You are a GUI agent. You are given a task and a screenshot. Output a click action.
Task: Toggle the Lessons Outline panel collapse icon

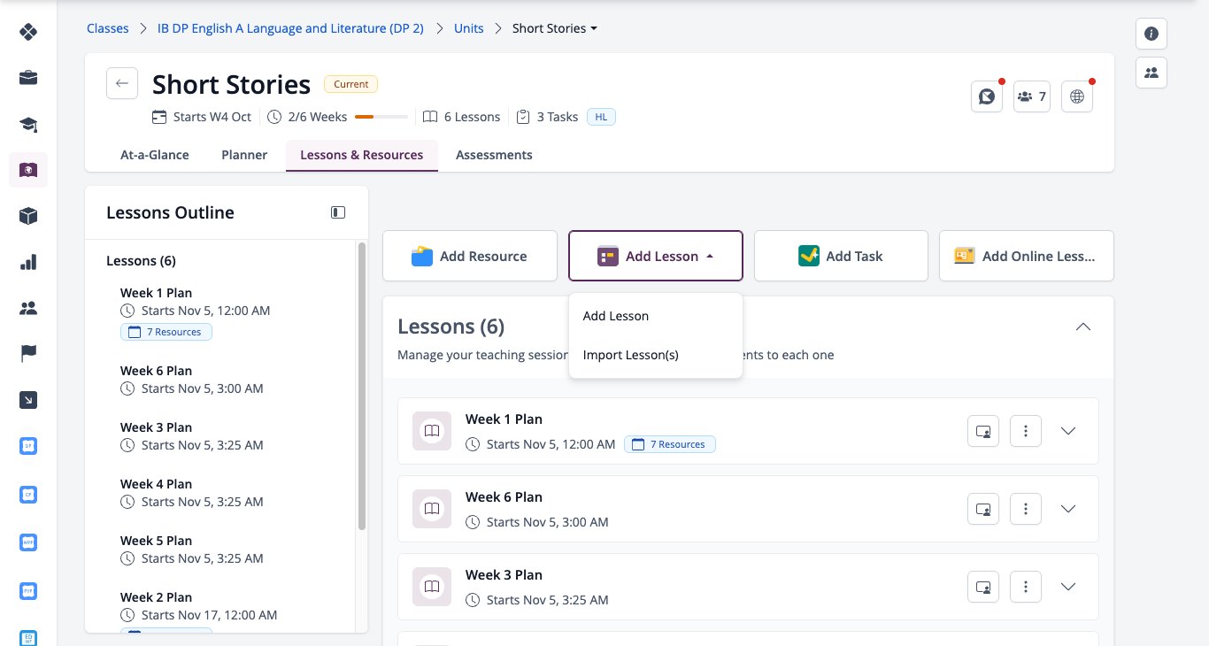[x=338, y=212]
